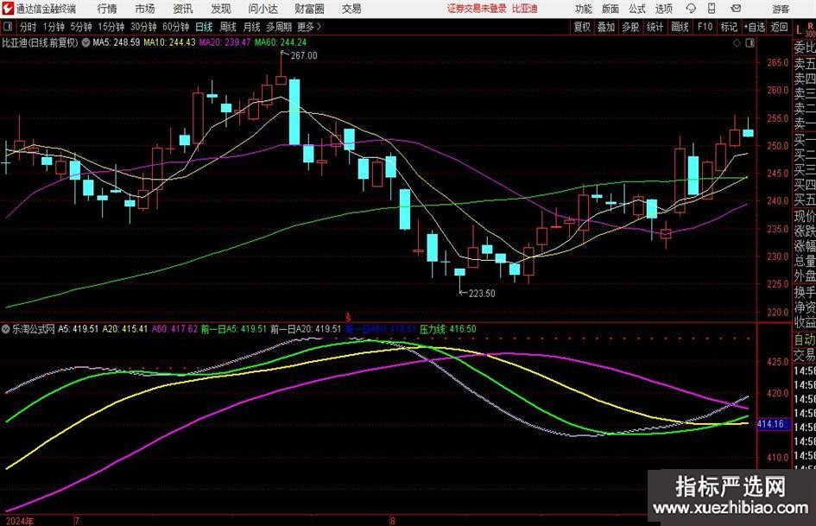
Task: Click the 返回 back button
Action: tap(779, 27)
